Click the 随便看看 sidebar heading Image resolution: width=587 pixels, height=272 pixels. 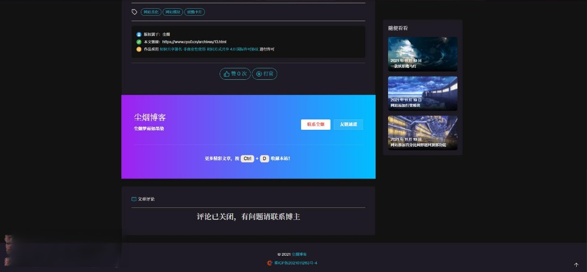398,28
